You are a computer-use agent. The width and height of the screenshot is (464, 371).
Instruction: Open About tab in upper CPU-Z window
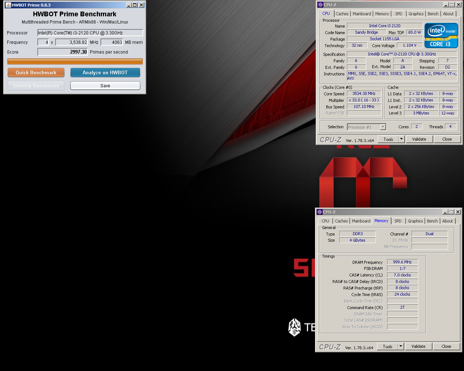[x=448, y=14]
